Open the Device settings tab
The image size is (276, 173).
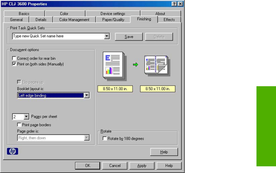(113, 14)
